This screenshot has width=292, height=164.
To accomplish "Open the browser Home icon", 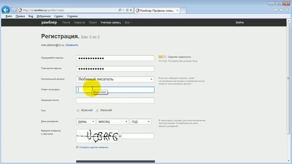I will point(276,10).
